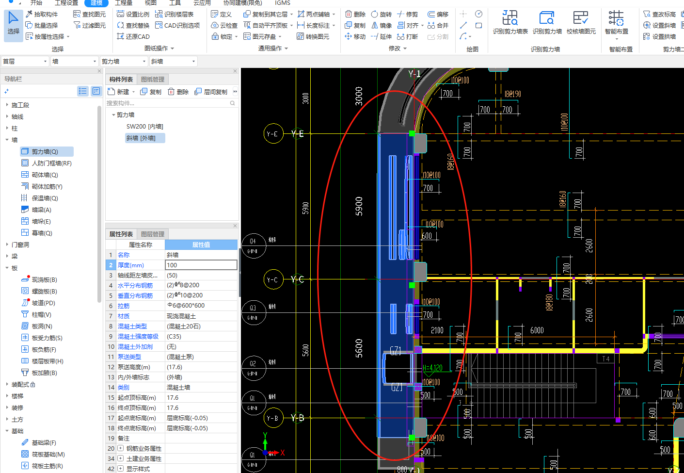Expand 按属性选择 dropdown arrow
Image resolution: width=684 pixels, height=473 pixels.
(x=68, y=37)
